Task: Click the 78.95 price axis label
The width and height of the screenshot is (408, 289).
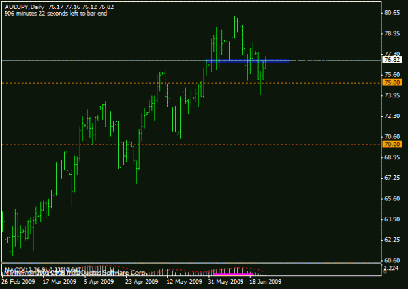Action: (392, 33)
